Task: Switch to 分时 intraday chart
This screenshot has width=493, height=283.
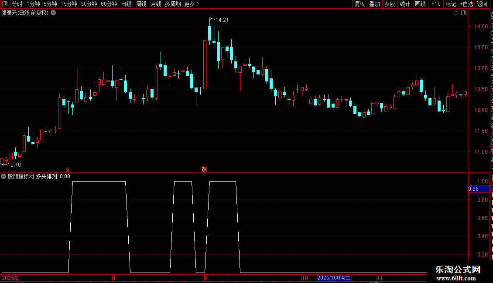Action: [17, 4]
